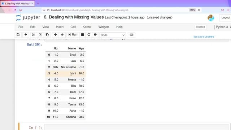The width and height of the screenshot is (231, 130).
Task: Open the Pocket save icon
Action: [222, 10]
